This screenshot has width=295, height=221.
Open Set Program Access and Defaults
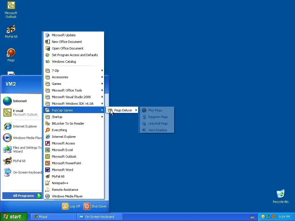[x=74, y=55]
